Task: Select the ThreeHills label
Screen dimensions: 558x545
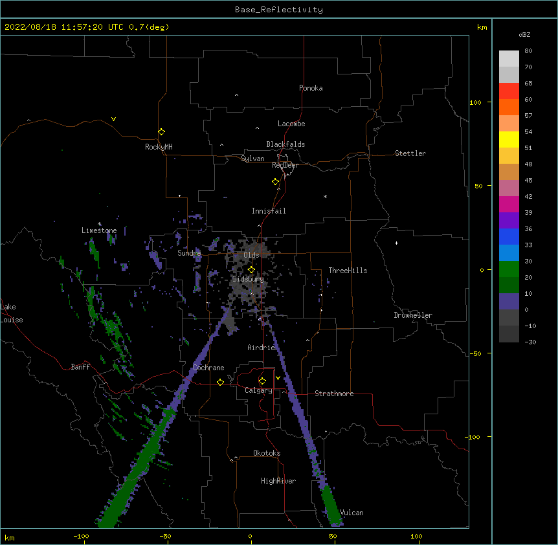Action: tap(348, 271)
